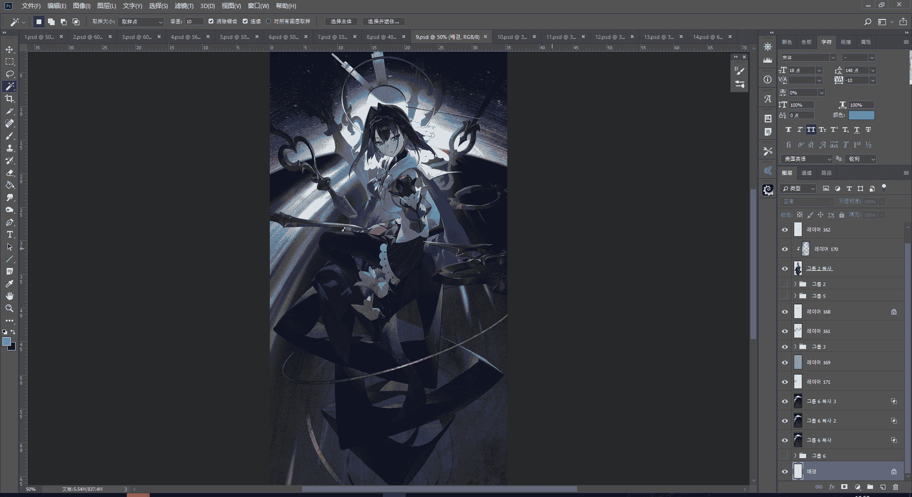Click the 选择主体 button
The height and width of the screenshot is (497, 912).
[341, 21]
